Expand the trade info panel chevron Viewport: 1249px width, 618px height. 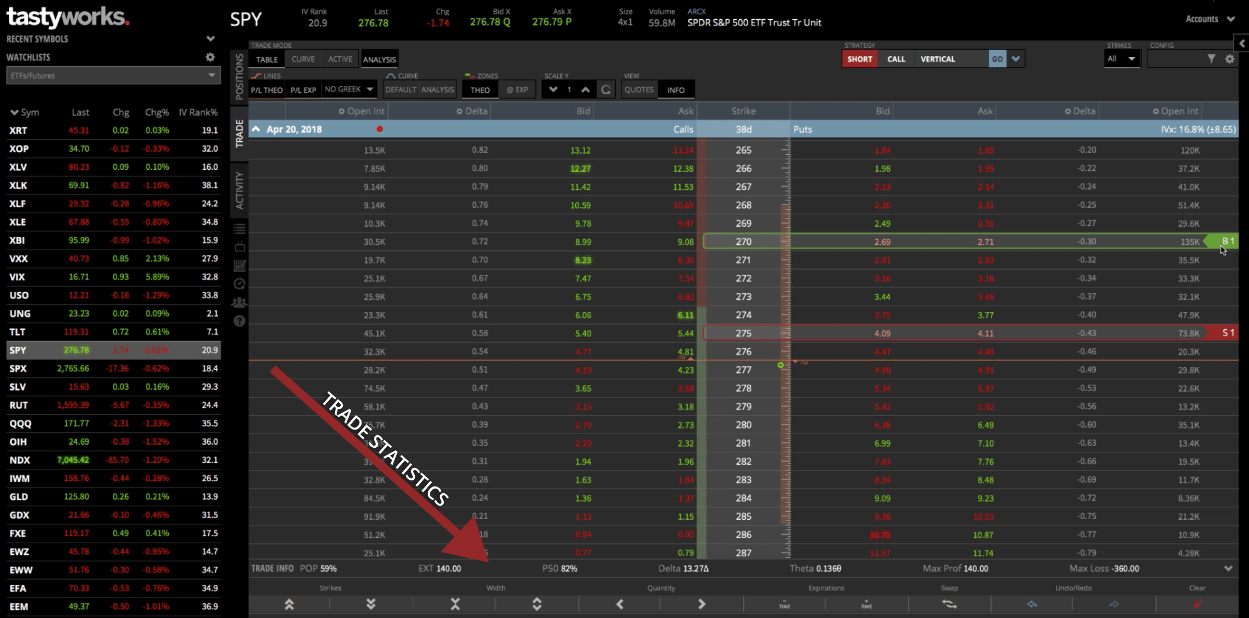click(1228, 568)
